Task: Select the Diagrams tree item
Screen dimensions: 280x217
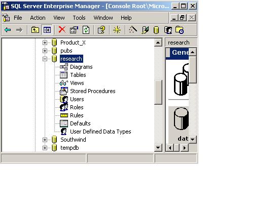Action: (x=81, y=67)
